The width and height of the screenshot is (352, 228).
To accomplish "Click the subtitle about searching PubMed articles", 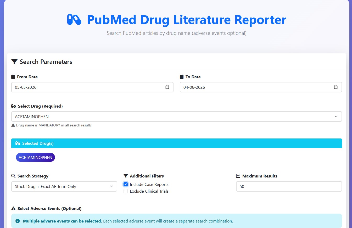I will point(177,33).
